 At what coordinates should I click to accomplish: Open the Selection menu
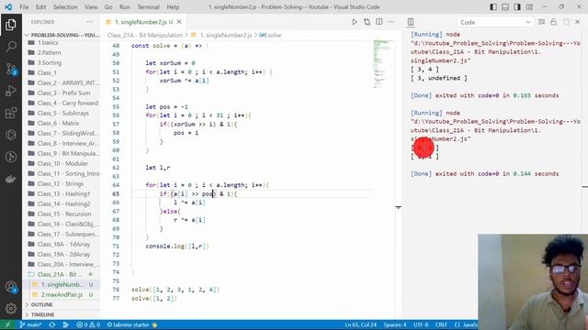tap(65, 7)
